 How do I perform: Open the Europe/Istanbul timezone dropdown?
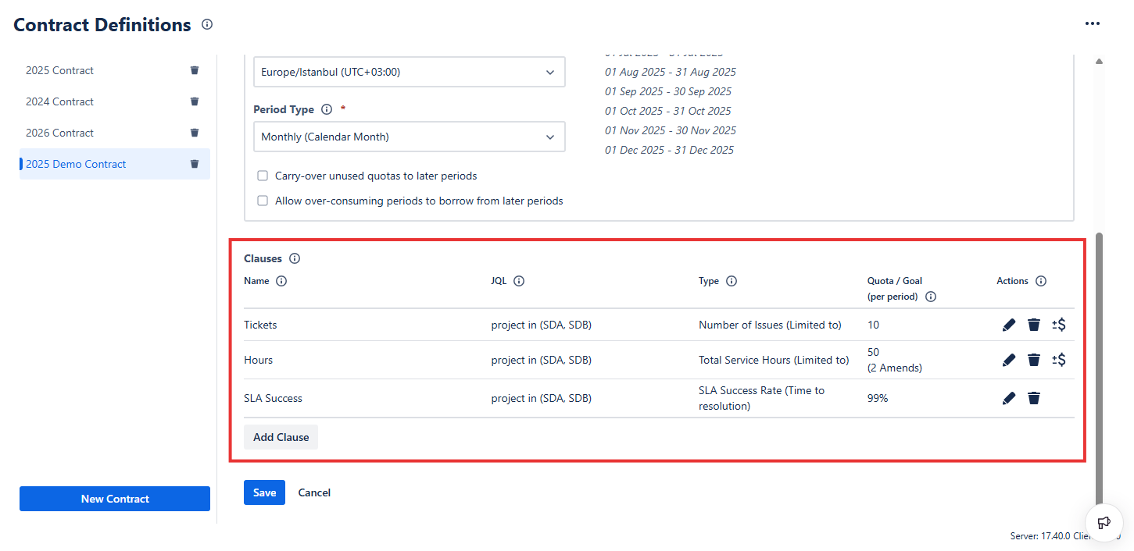(409, 72)
